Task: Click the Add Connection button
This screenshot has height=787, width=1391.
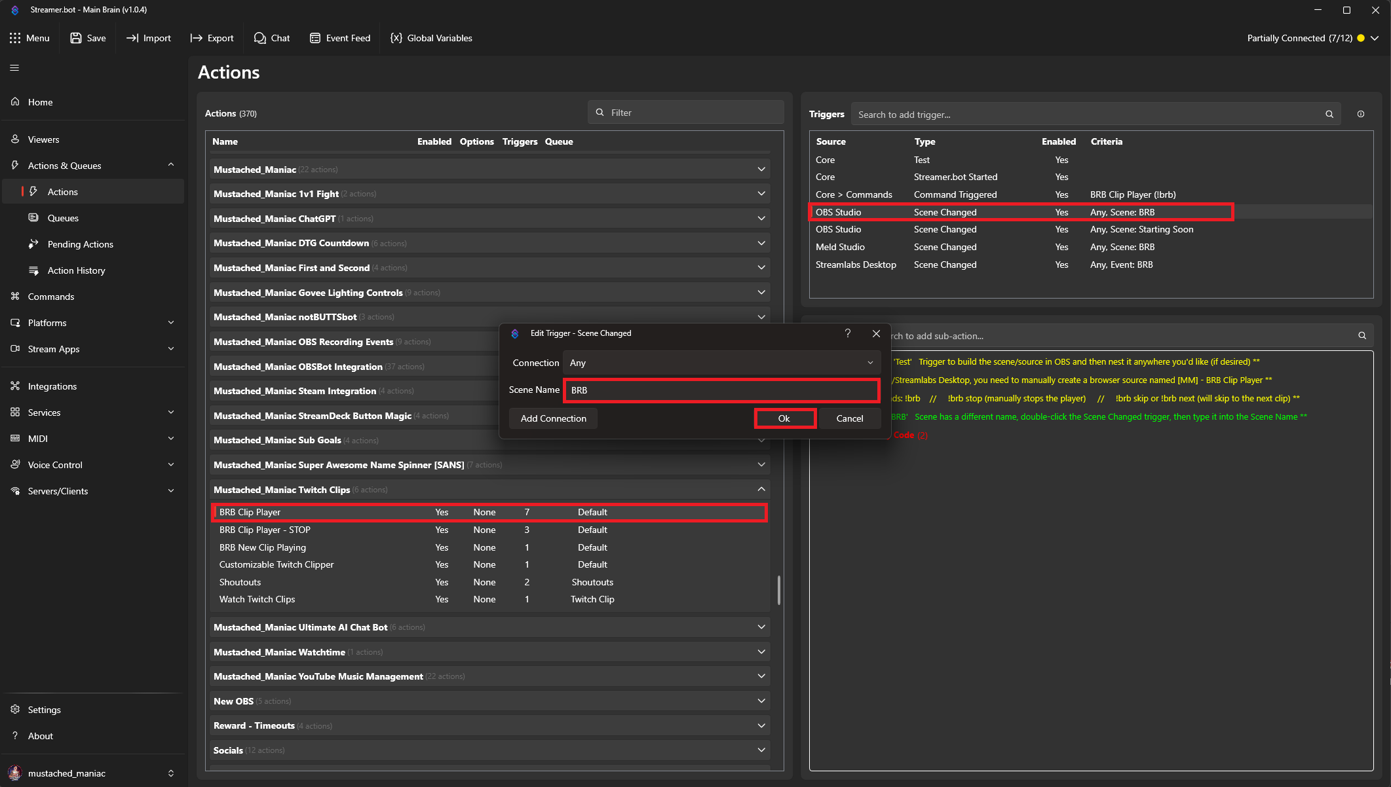Action: click(553, 418)
